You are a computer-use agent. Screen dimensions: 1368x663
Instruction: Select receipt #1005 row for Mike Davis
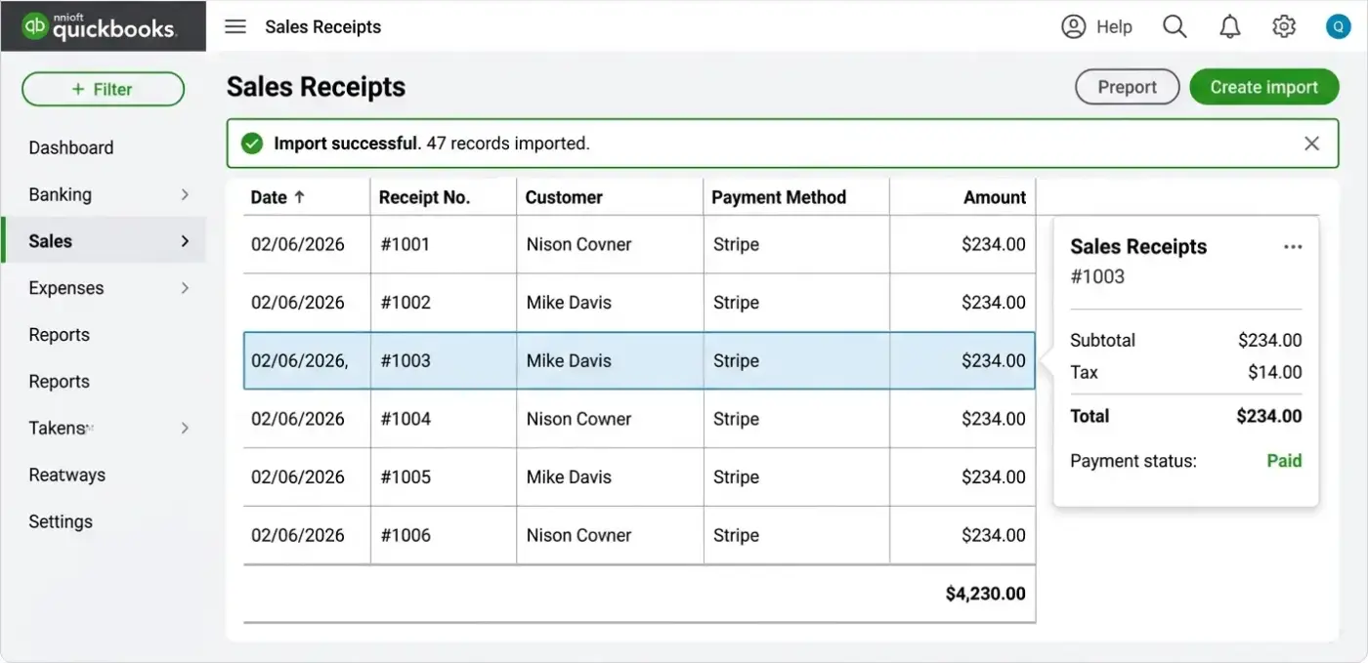[639, 477]
